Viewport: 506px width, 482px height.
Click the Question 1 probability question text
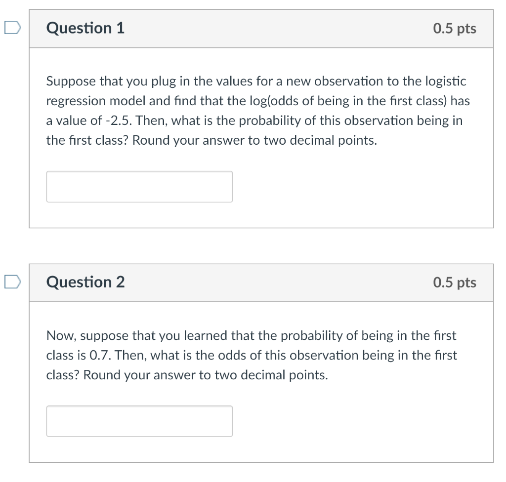click(256, 111)
